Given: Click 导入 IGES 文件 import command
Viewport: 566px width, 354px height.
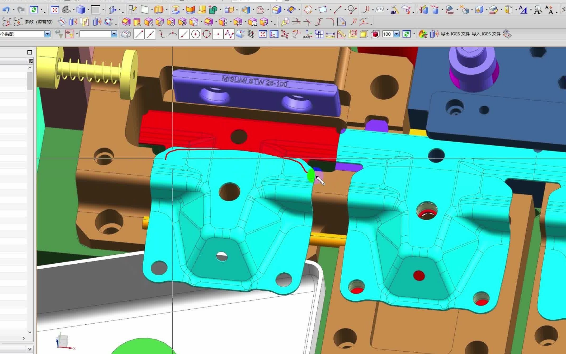Looking at the screenshot, I should (x=486, y=34).
